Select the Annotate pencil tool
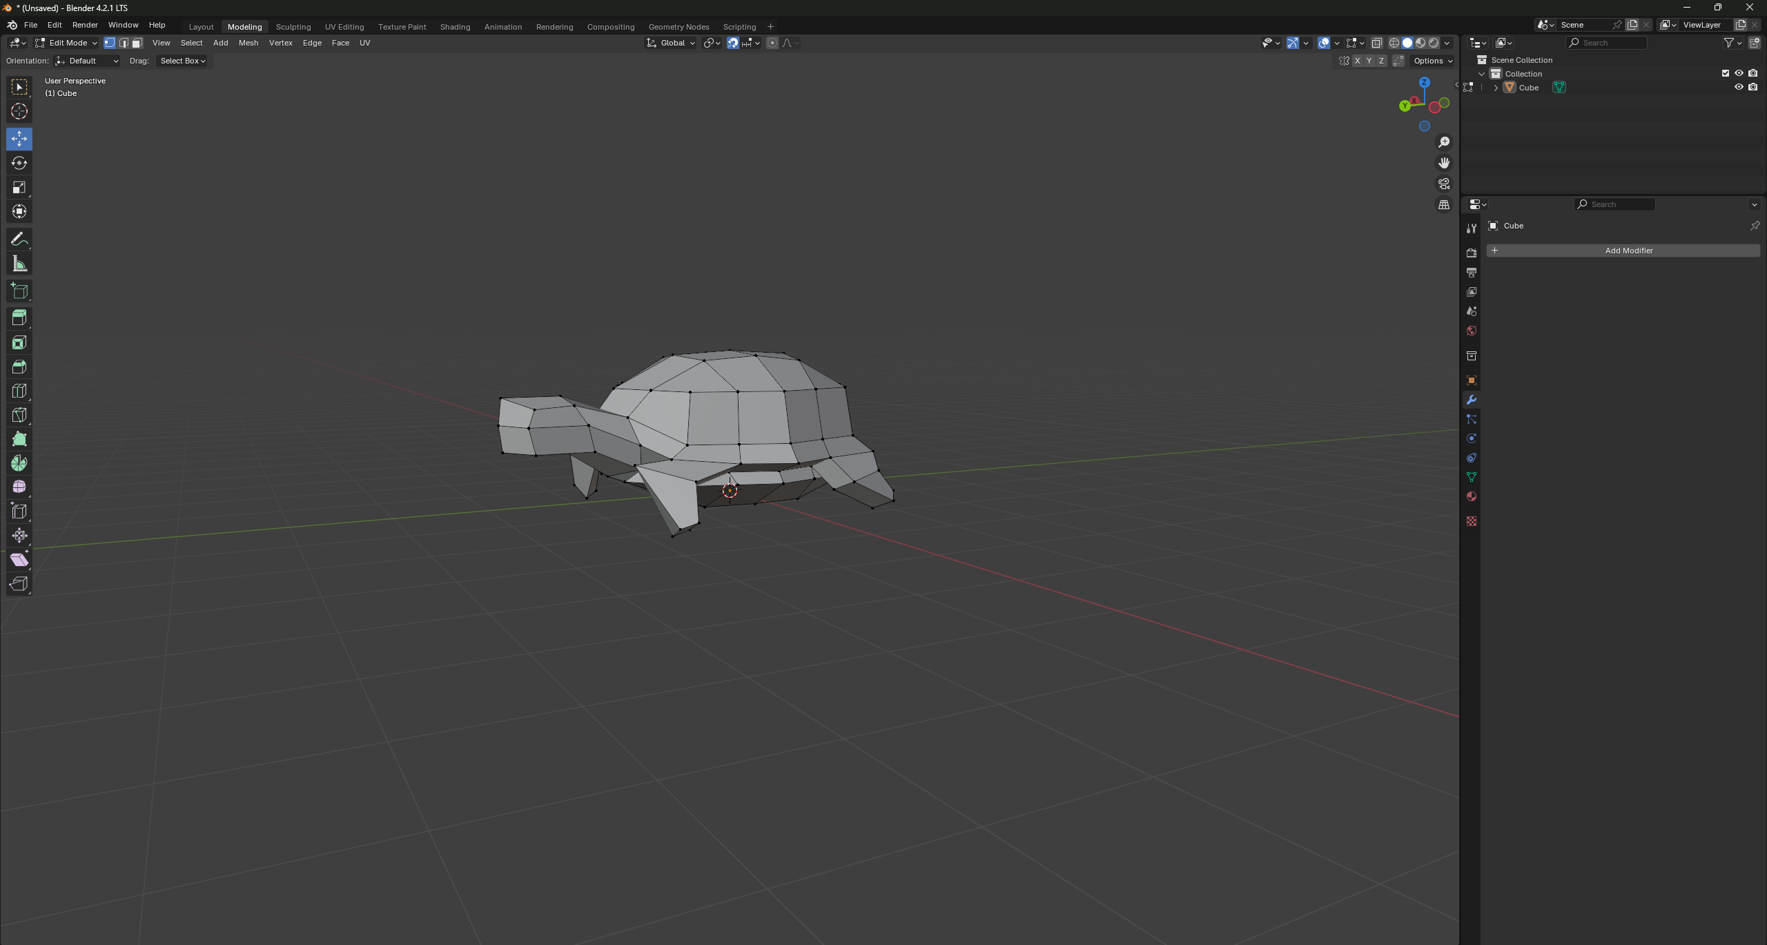 click(x=19, y=240)
